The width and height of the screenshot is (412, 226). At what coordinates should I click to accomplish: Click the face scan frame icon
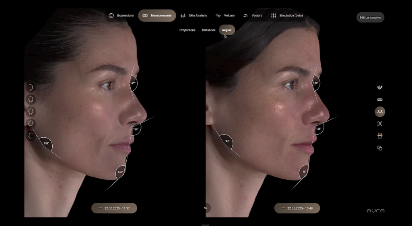tap(380, 124)
